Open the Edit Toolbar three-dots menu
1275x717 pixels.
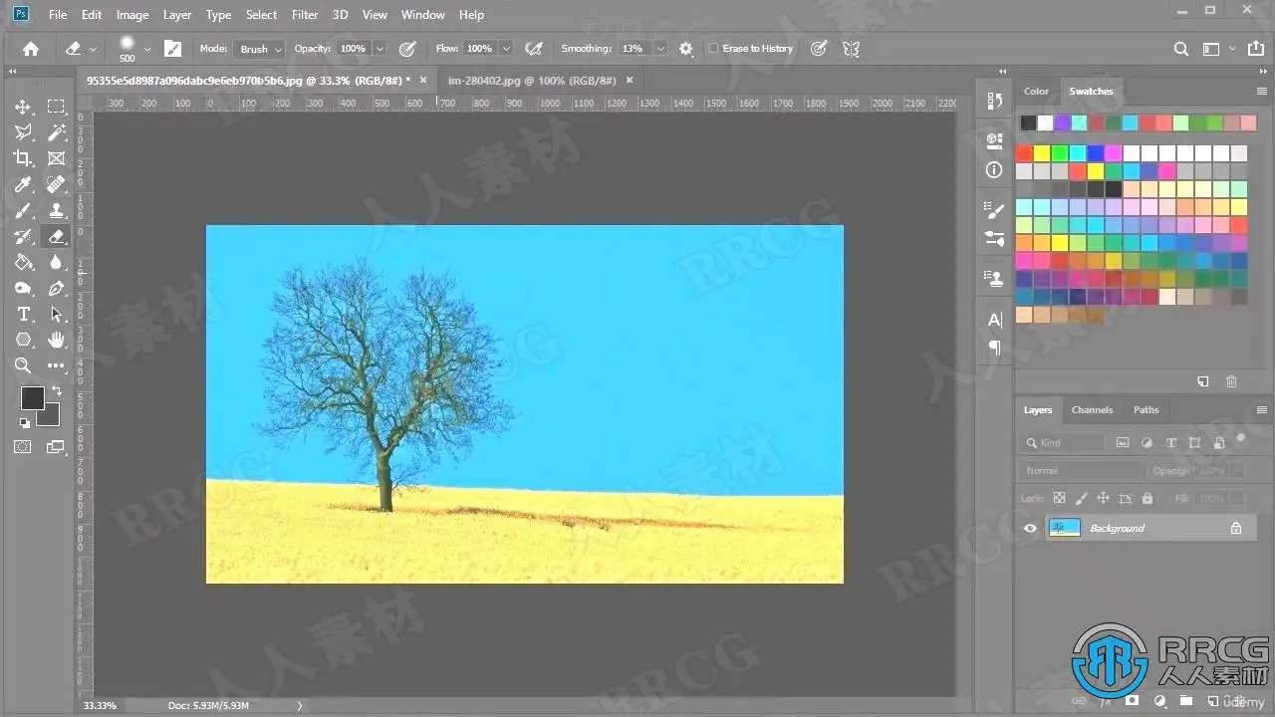pos(57,365)
